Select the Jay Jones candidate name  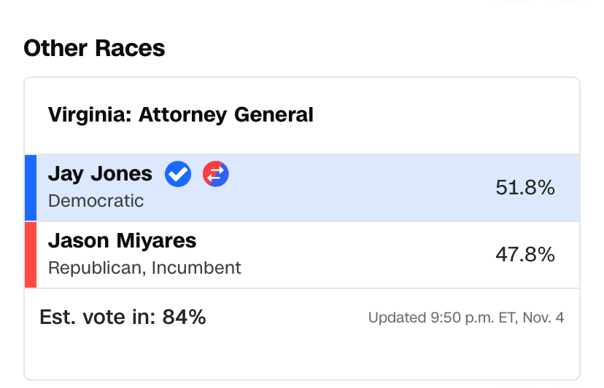tap(100, 174)
